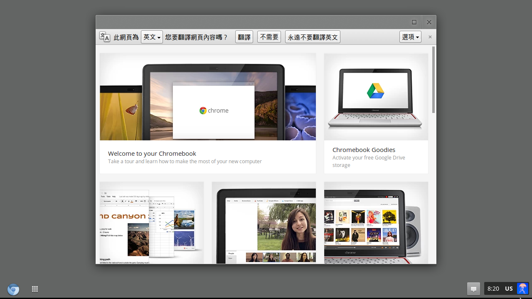Select 永遠不要翻譯英文 button
532x299 pixels.
pyautogui.click(x=313, y=37)
